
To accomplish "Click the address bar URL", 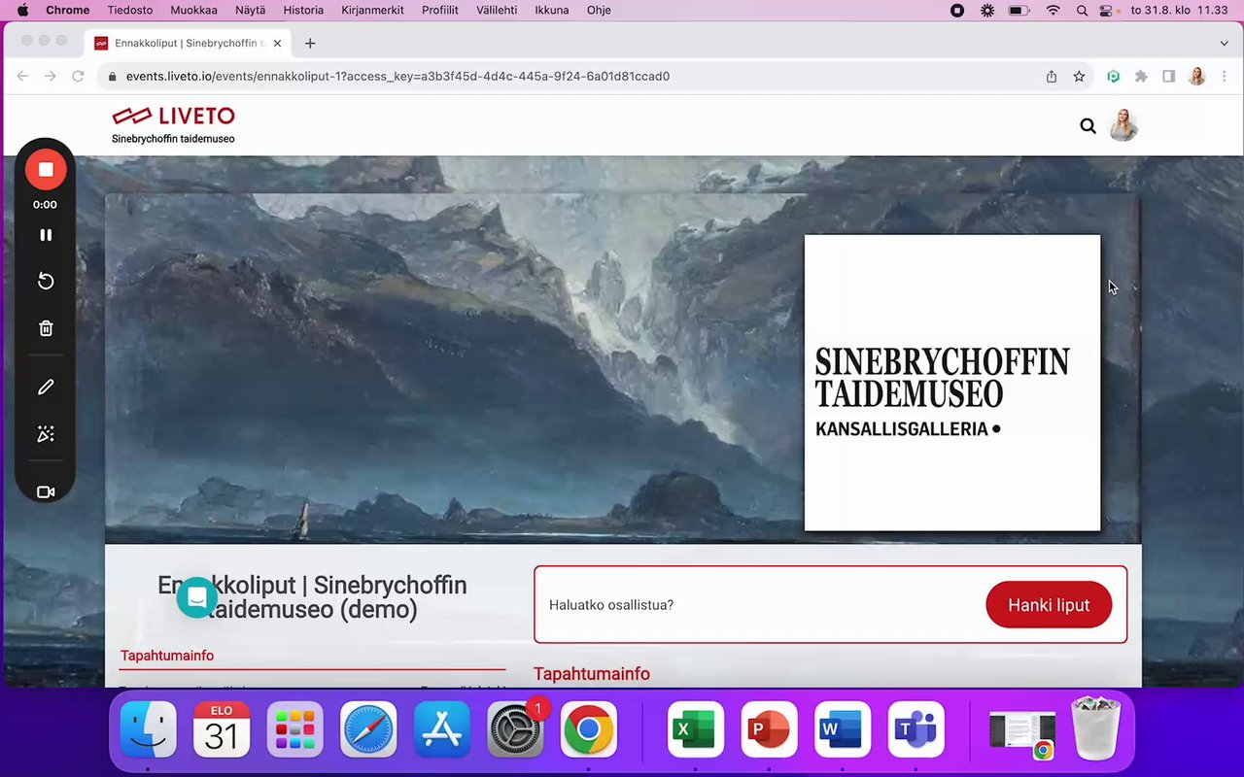I will click(397, 76).
